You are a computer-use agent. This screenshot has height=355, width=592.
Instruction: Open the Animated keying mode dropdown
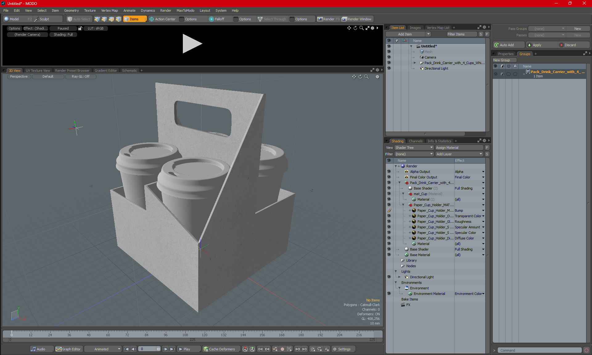coord(103,349)
